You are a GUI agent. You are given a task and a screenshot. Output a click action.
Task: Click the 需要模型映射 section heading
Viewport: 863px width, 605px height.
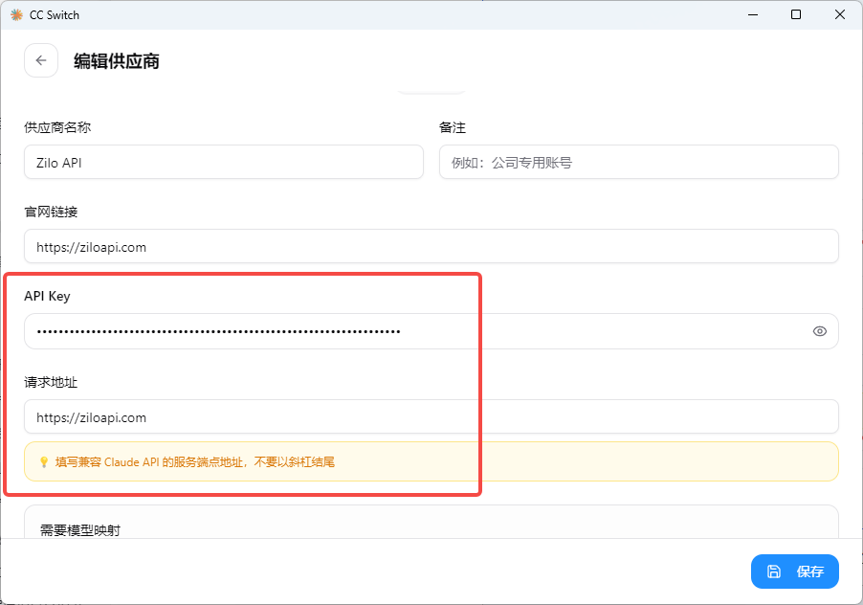coord(80,530)
